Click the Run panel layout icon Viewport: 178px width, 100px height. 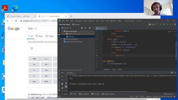pos(62,84)
